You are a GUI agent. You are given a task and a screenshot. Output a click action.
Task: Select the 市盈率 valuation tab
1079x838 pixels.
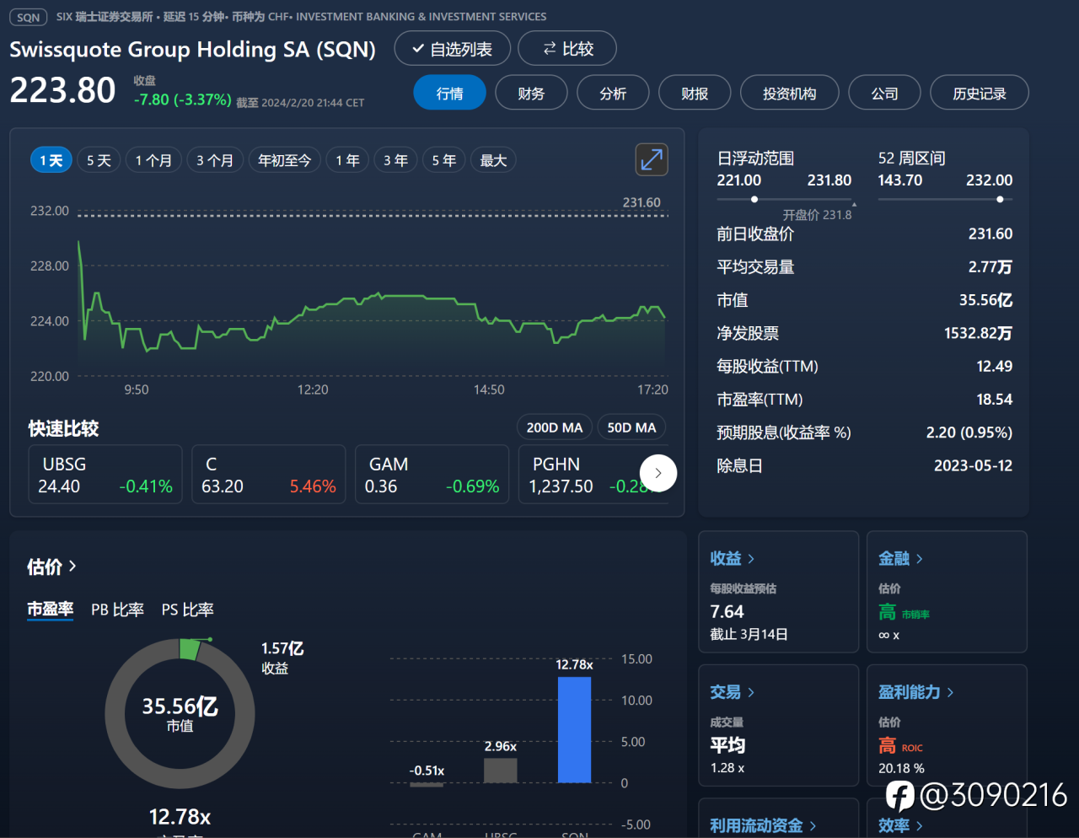pos(51,610)
